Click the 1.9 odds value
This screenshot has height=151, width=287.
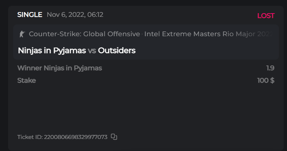click(x=270, y=68)
